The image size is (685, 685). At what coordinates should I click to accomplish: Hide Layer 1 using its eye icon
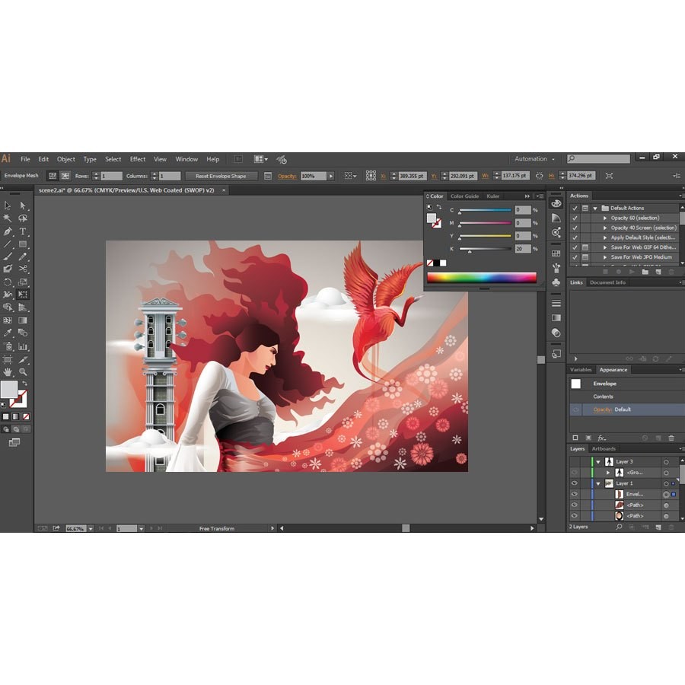pos(575,483)
